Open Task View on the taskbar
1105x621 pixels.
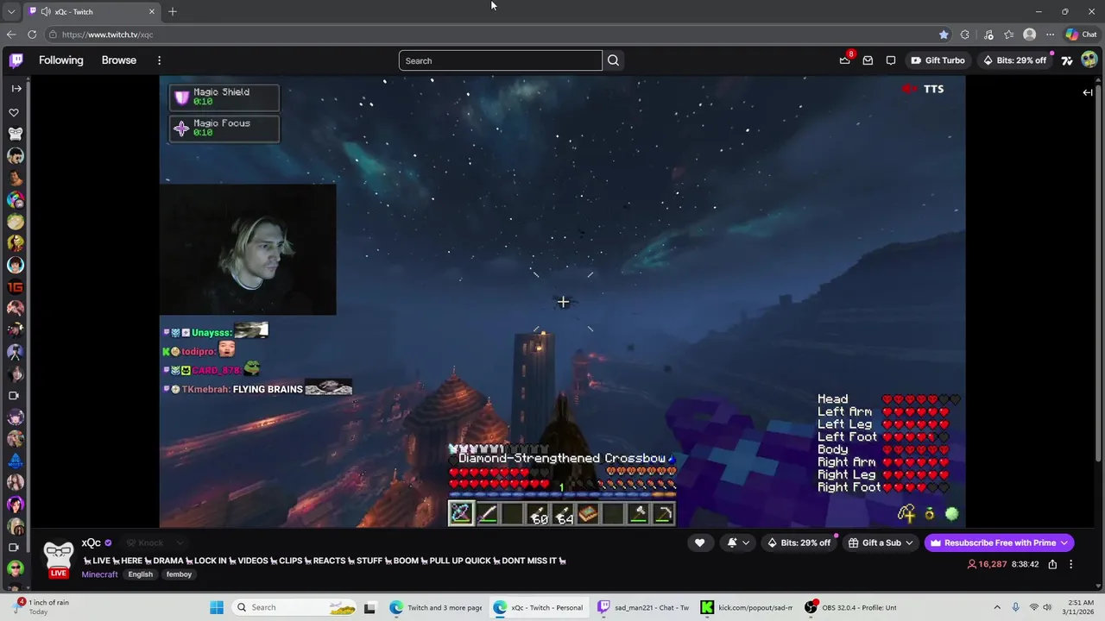point(369,607)
